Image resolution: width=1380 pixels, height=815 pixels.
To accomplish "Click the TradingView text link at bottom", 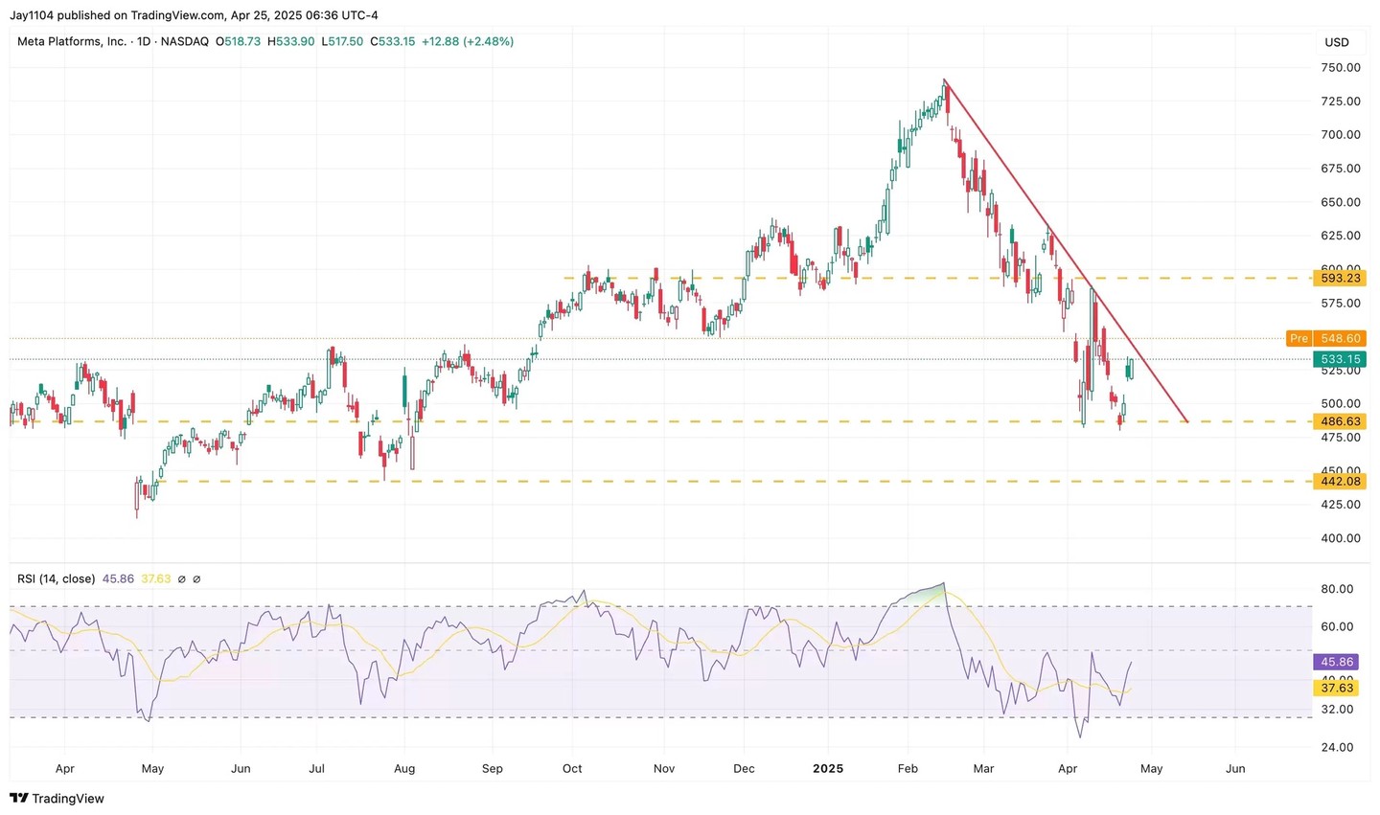I will (68, 799).
